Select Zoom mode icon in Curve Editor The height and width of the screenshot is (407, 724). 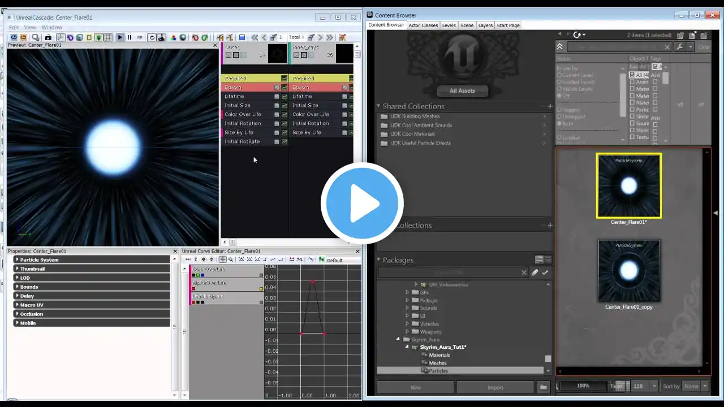click(x=230, y=259)
